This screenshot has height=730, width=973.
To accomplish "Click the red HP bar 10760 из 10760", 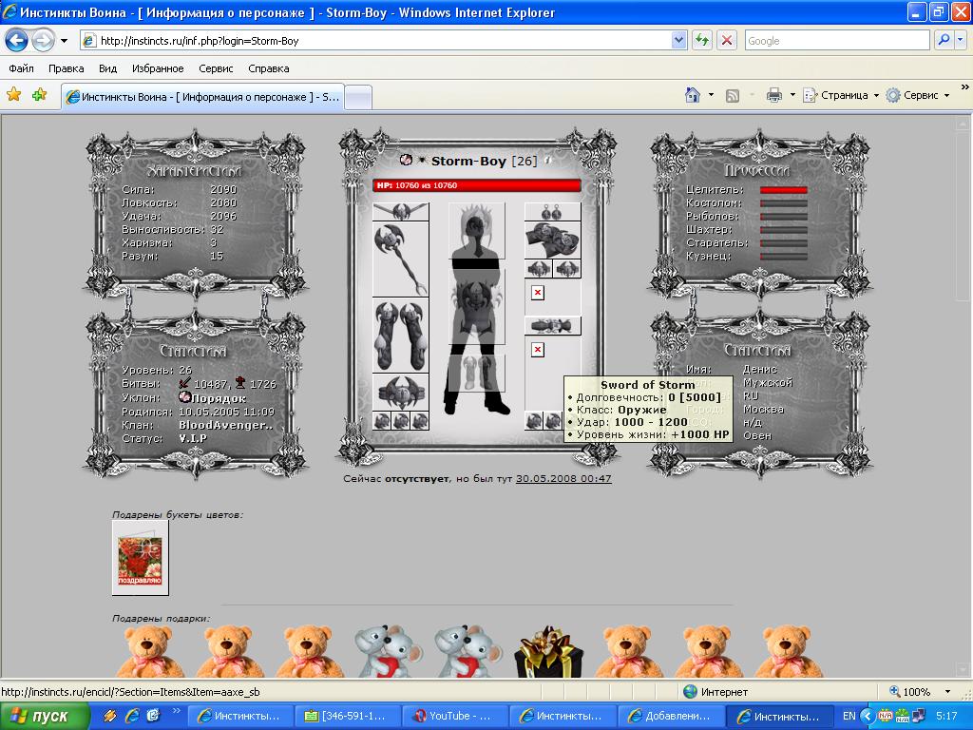I will coord(477,185).
